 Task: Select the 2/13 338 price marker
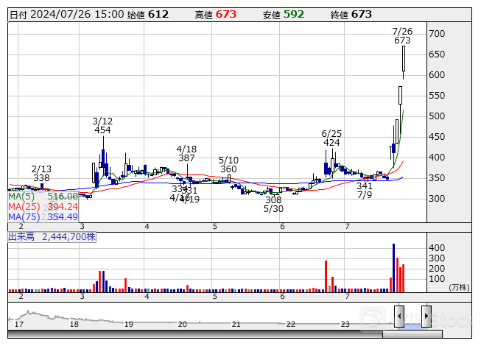coord(41,173)
